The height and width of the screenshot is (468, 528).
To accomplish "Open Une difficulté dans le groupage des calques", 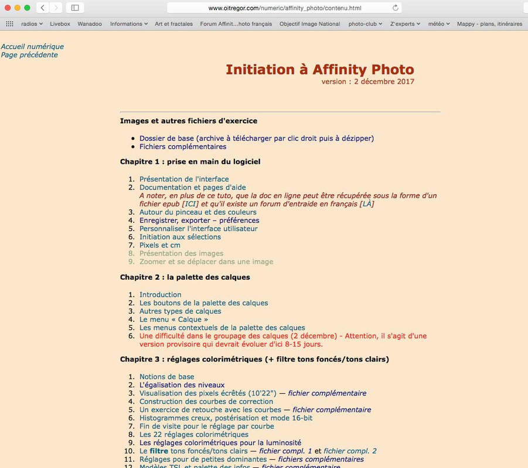I will [x=283, y=340].
